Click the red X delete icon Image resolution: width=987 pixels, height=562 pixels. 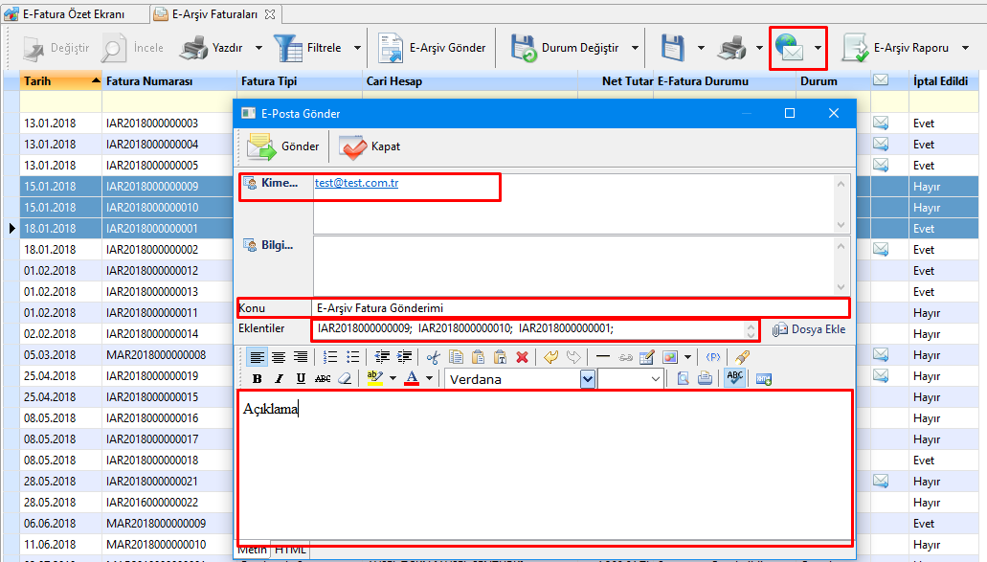[522, 357]
